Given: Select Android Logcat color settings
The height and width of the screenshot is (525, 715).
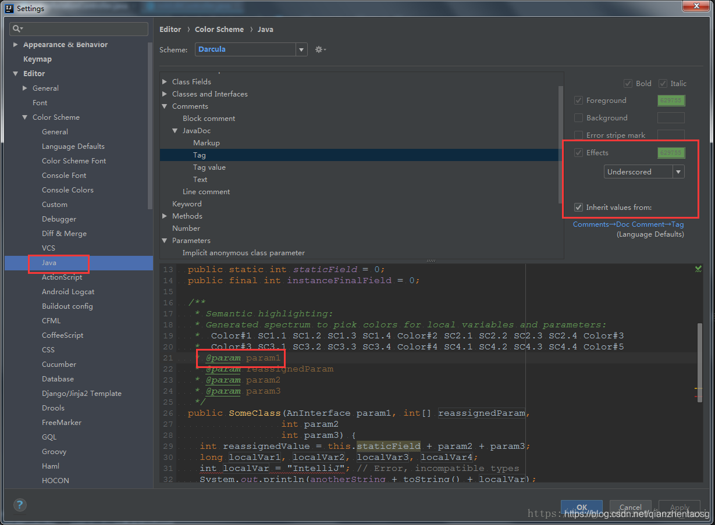Looking at the screenshot, I should pos(68,292).
